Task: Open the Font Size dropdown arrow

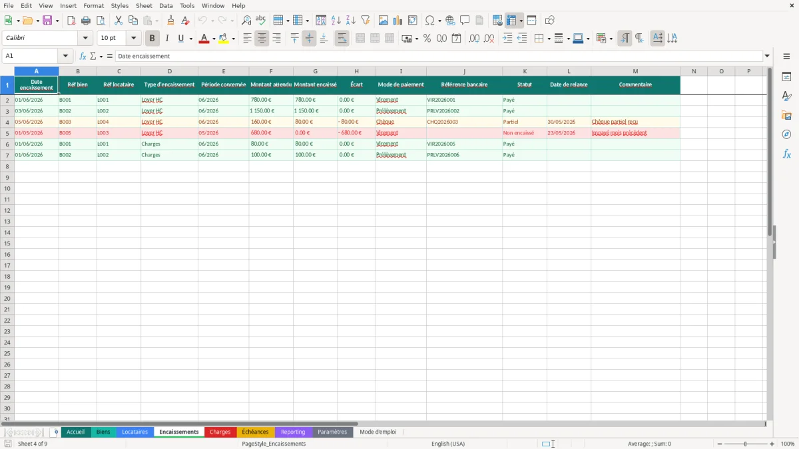Action: pos(134,39)
